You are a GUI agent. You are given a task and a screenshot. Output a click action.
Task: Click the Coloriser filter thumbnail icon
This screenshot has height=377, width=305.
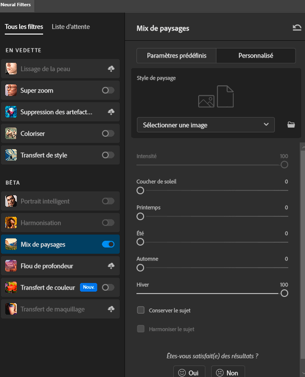tap(11, 133)
